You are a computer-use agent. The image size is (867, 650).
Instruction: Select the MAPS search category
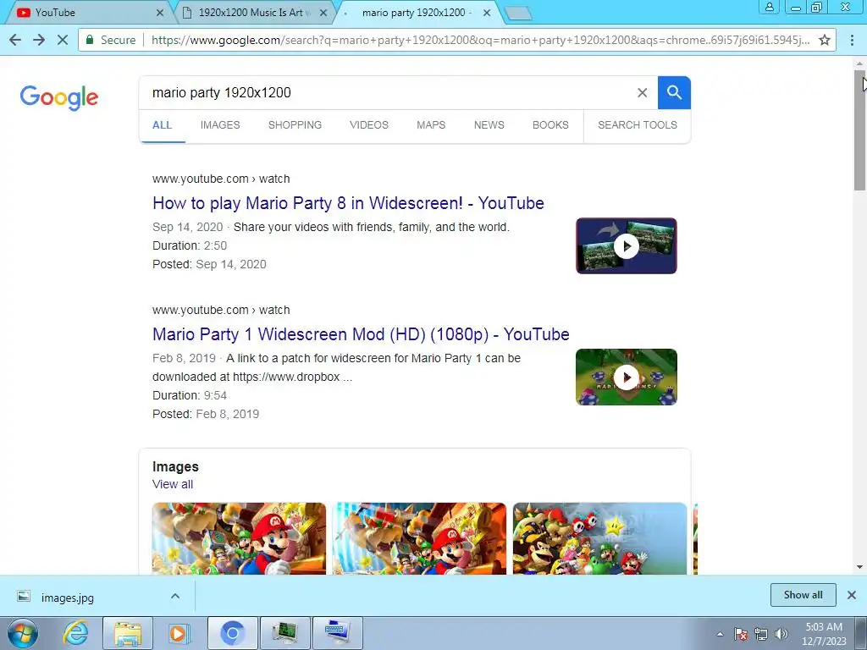(x=431, y=125)
